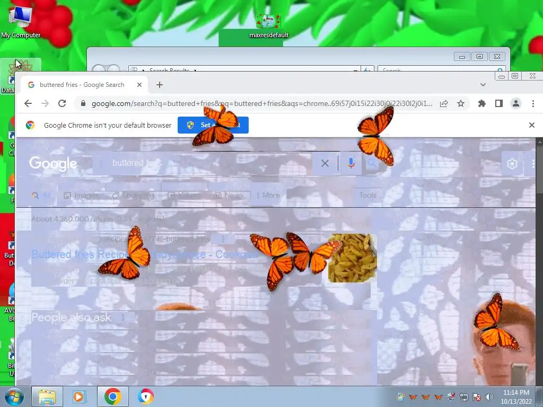The height and width of the screenshot is (407, 543).
Task: Open the search Tools options
Action: click(x=368, y=196)
